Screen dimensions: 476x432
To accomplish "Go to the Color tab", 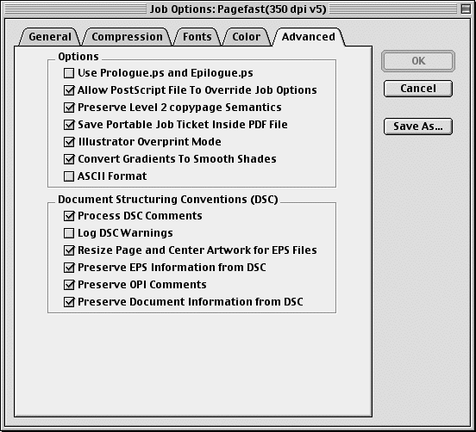I will point(247,37).
